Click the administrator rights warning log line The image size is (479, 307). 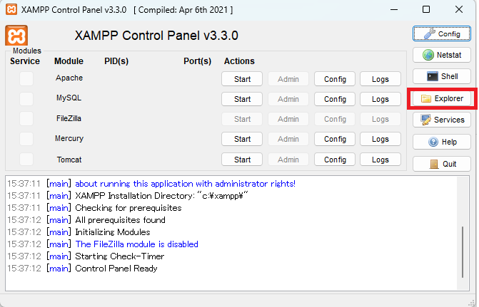[x=185, y=184]
